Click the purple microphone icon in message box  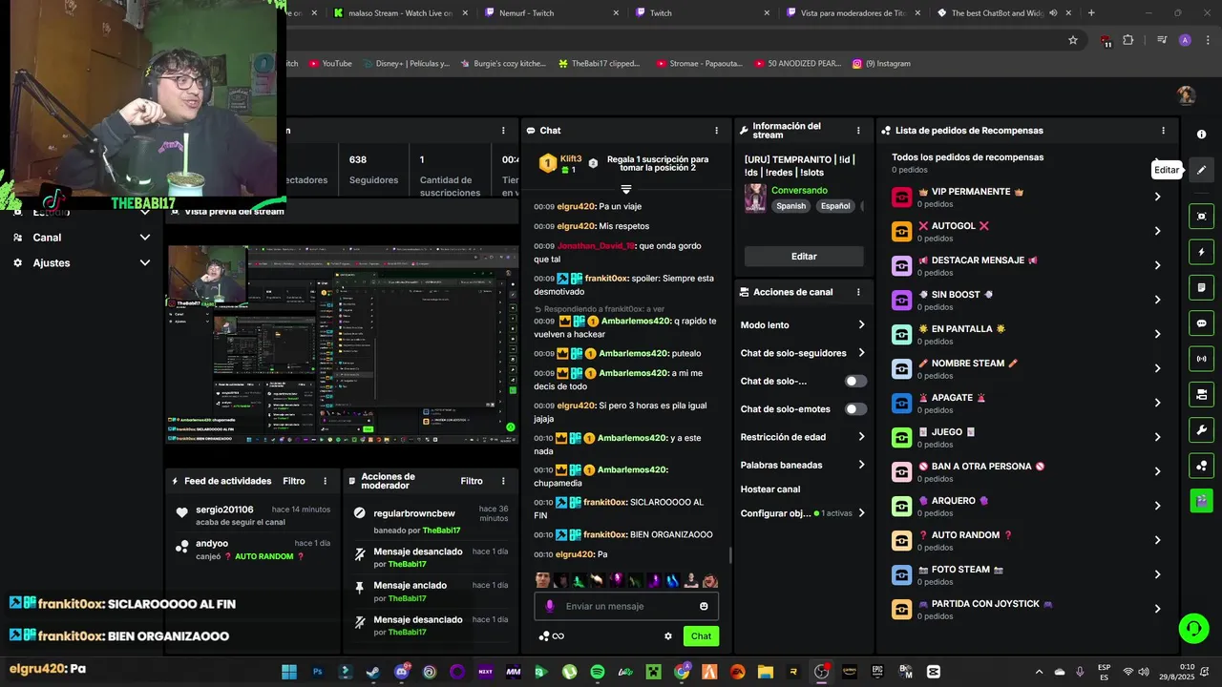(x=549, y=606)
